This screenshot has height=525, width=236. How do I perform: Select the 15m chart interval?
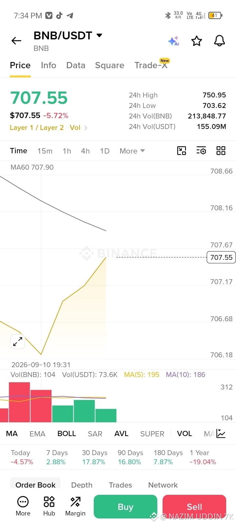[45, 151]
